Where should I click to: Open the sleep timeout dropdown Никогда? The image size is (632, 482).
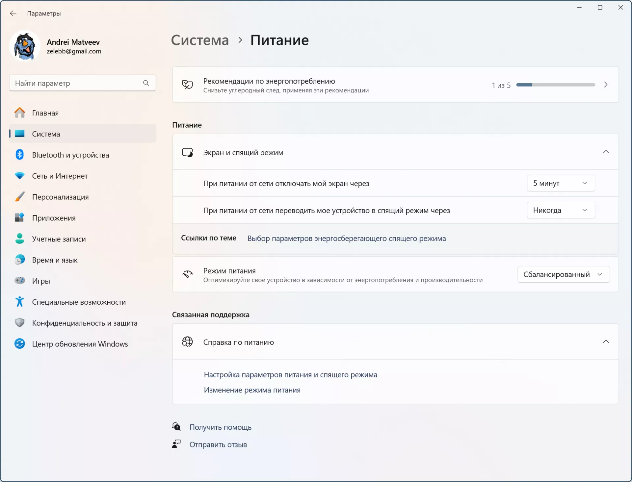point(561,210)
